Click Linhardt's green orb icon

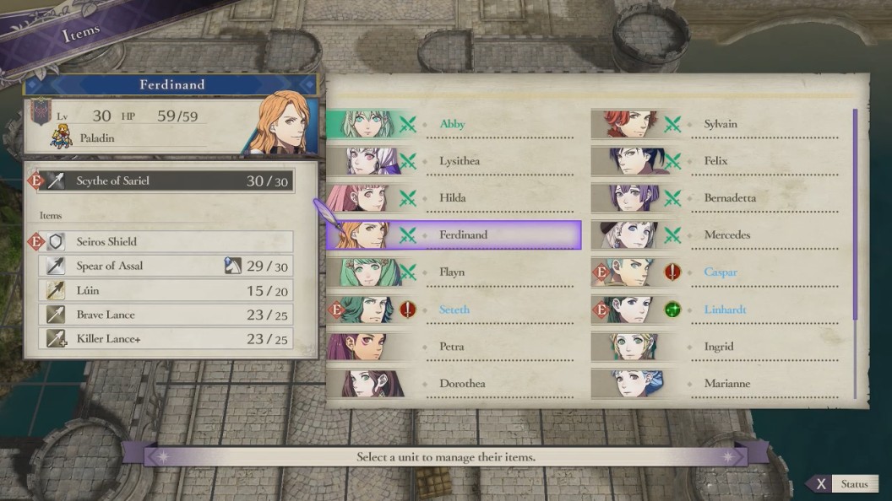[672, 310]
